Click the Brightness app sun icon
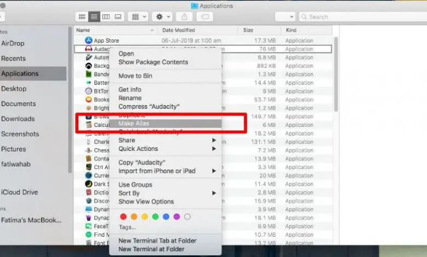This screenshot has height=257, width=427. 89,108
